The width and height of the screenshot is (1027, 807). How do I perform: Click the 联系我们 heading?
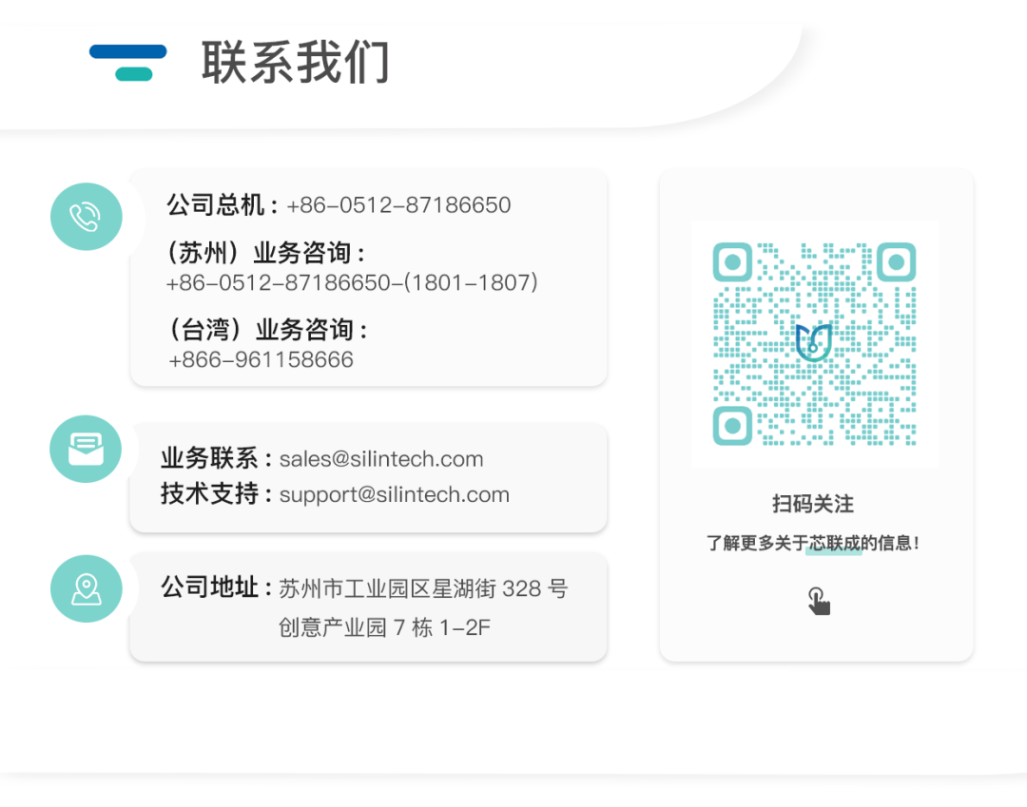pyautogui.click(x=296, y=62)
